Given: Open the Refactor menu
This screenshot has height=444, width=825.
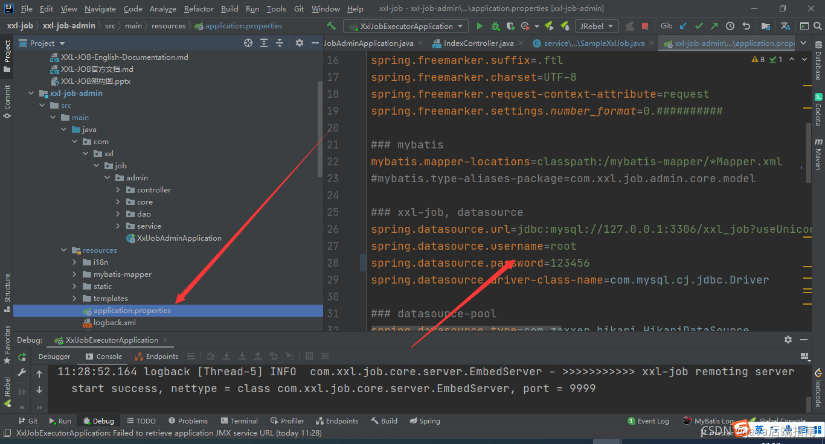Looking at the screenshot, I should pos(199,8).
